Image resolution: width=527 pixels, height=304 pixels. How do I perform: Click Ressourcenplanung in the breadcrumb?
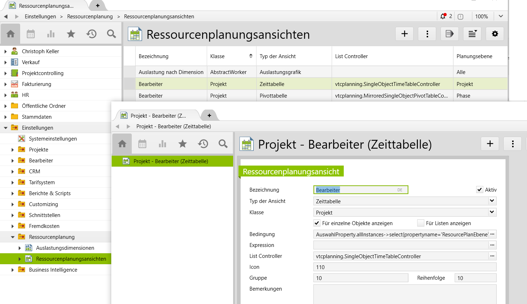coord(90,17)
